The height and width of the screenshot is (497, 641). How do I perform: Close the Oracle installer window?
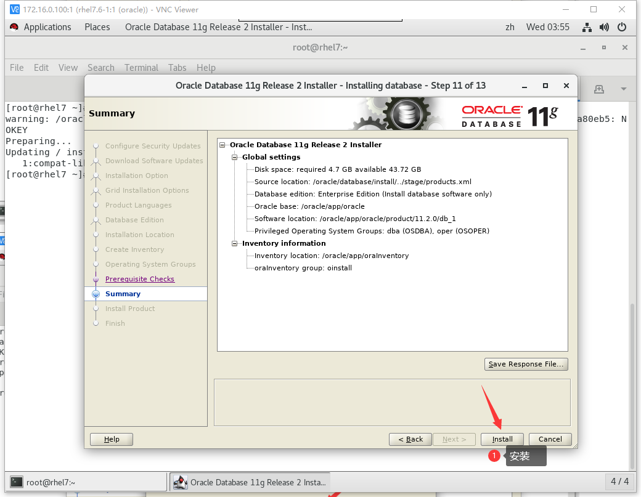[566, 86]
